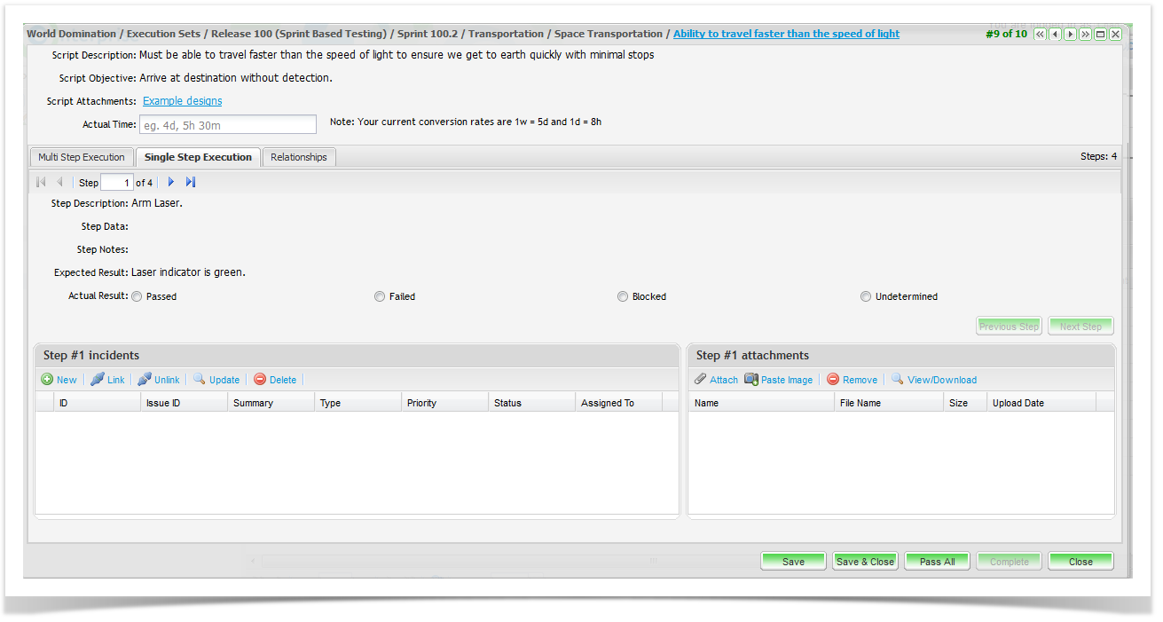
Task: Open the Relationships tab
Action: (299, 157)
